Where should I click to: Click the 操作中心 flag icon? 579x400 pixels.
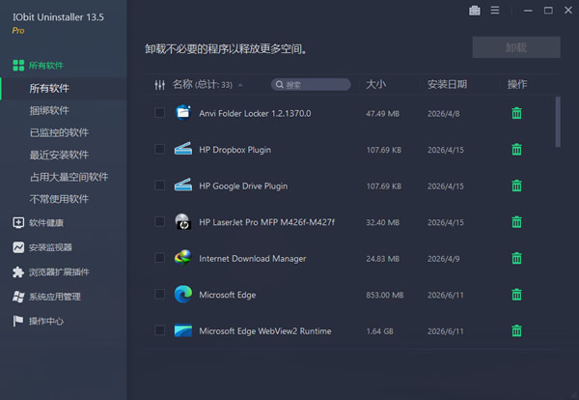pyautogui.click(x=18, y=321)
